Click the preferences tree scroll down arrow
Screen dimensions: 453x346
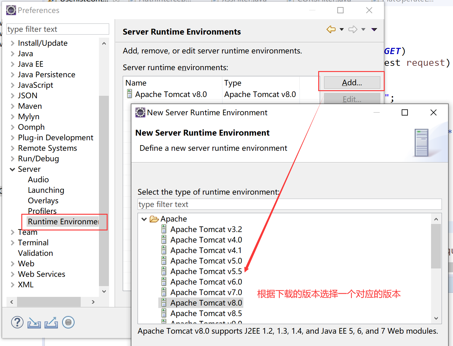[x=104, y=291]
